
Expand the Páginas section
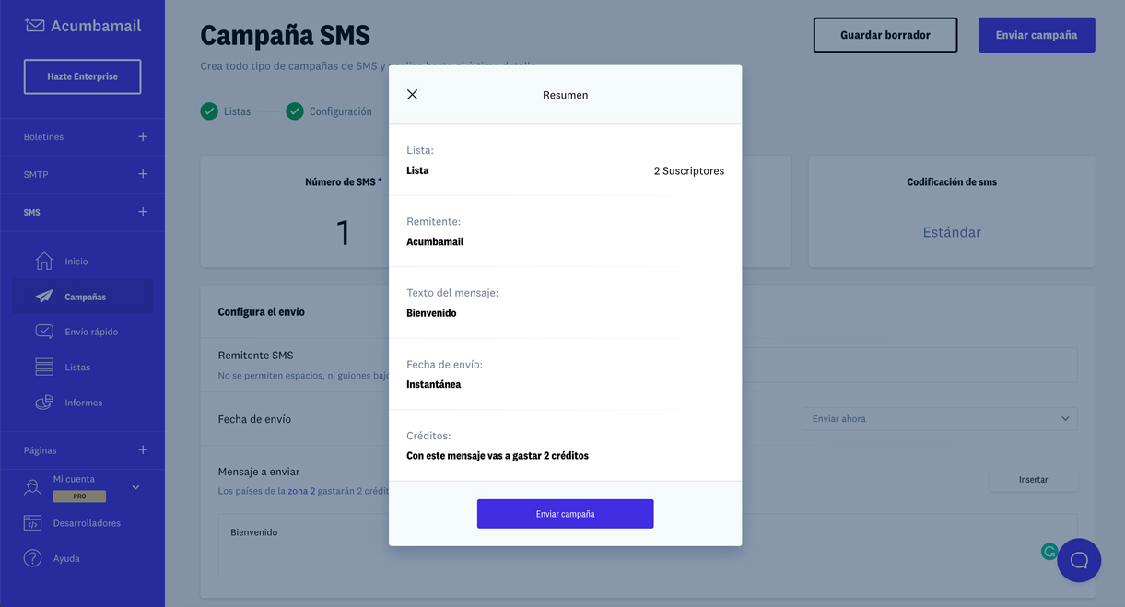[x=143, y=450]
